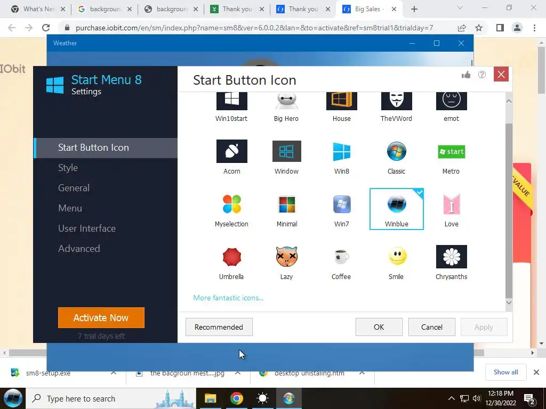Viewport: 546px width, 409px height.
Task: Select Start Button Icon in sidebar
Action: pyautogui.click(x=106, y=148)
